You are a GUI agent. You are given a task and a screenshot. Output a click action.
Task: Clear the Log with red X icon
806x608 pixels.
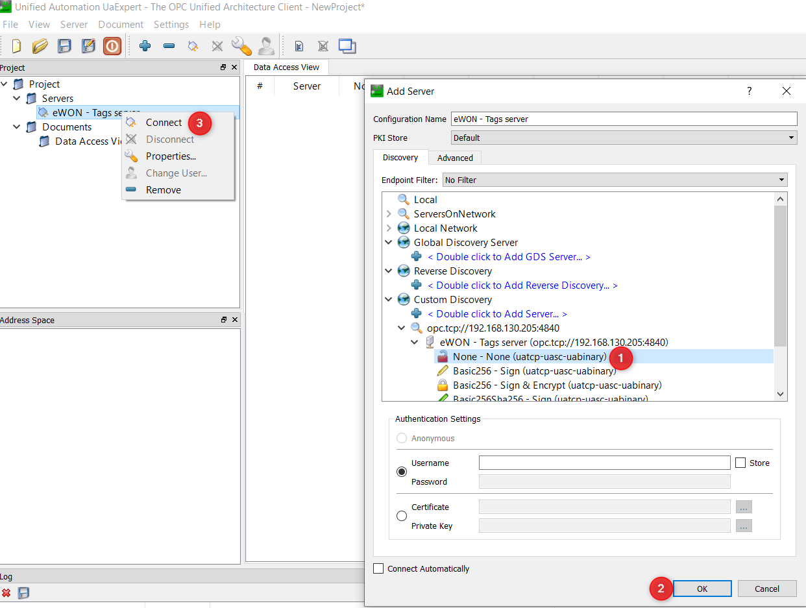6,592
